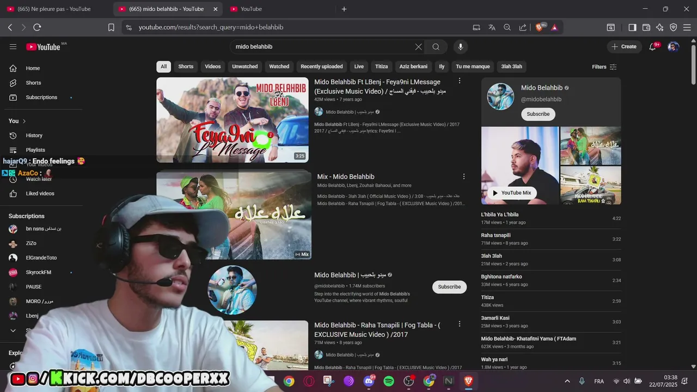Start voice search with the microphone
Viewport: 697px width, 392px height.
461,47
